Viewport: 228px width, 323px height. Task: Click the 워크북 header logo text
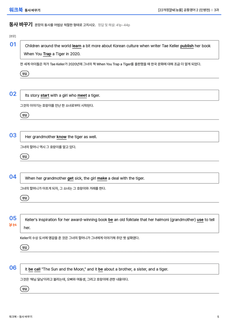tap(16, 10)
